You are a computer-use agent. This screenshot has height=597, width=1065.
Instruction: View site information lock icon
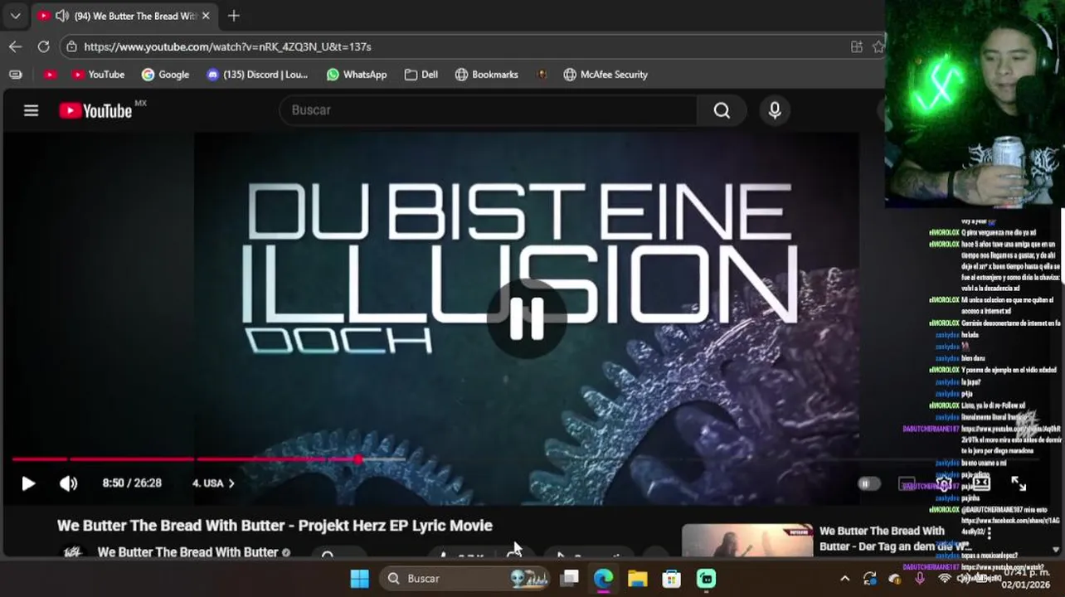coord(72,46)
